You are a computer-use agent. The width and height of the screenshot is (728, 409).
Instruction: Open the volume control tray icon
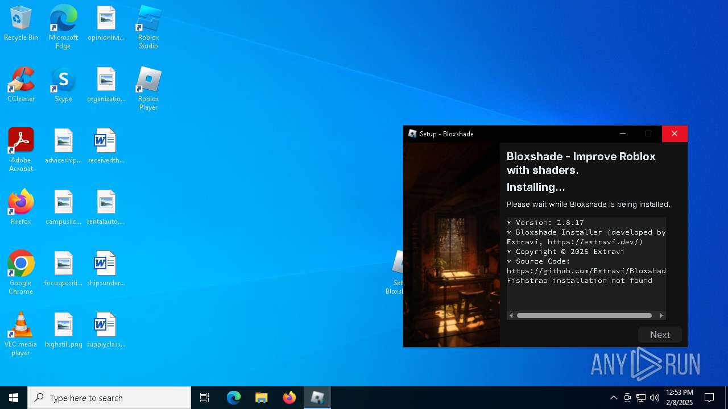(655, 398)
